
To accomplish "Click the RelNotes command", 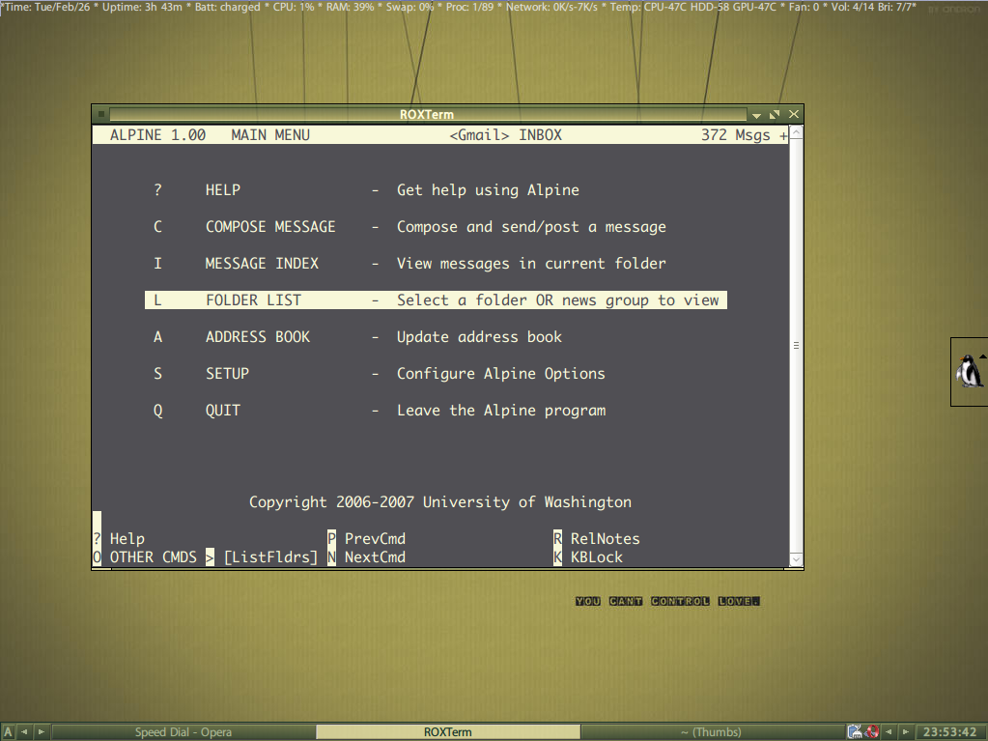I will [x=597, y=539].
